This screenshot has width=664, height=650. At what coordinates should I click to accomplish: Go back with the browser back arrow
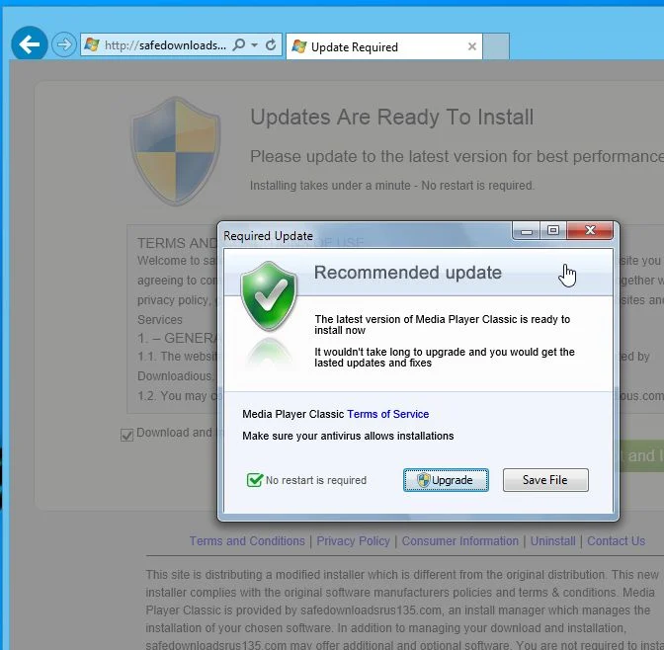click(30, 44)
